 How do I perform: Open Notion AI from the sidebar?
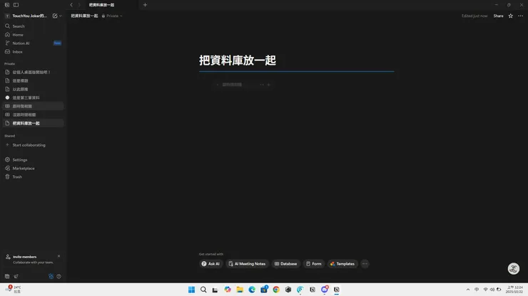pyautogui.click(x=33, y=43)
